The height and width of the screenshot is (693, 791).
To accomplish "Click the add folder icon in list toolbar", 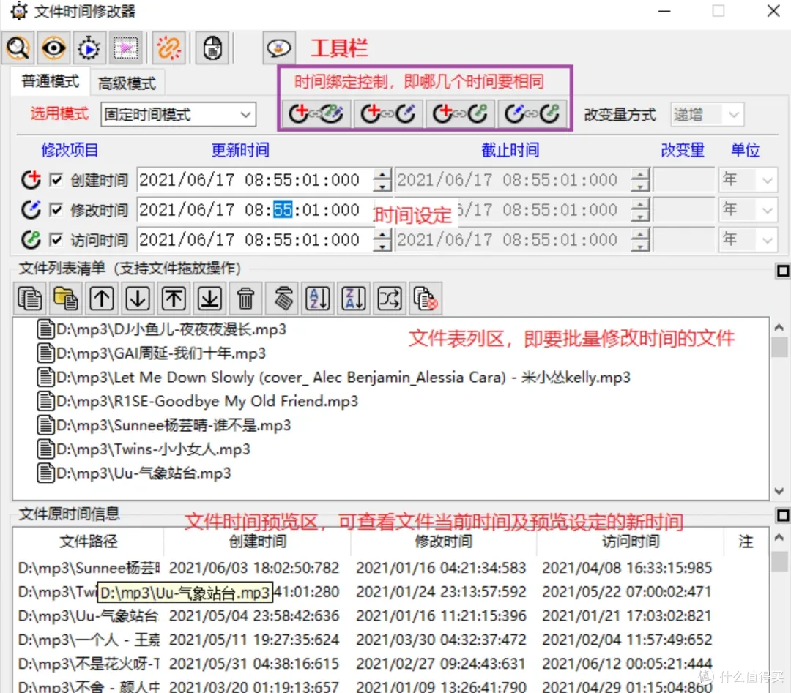I will point(66,299).
